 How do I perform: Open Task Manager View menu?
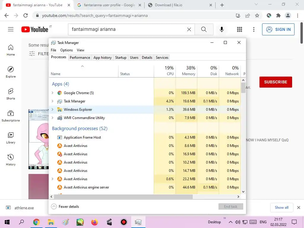click(x=80, y=50)
